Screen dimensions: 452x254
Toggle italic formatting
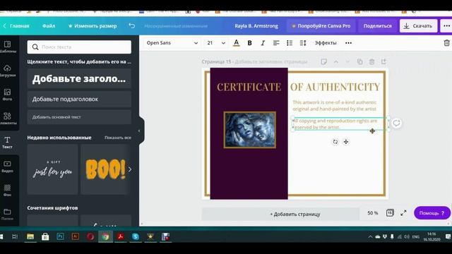pyautogui.click(x=263, y=43)
